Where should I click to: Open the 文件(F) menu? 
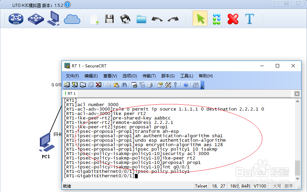[72, 76]
